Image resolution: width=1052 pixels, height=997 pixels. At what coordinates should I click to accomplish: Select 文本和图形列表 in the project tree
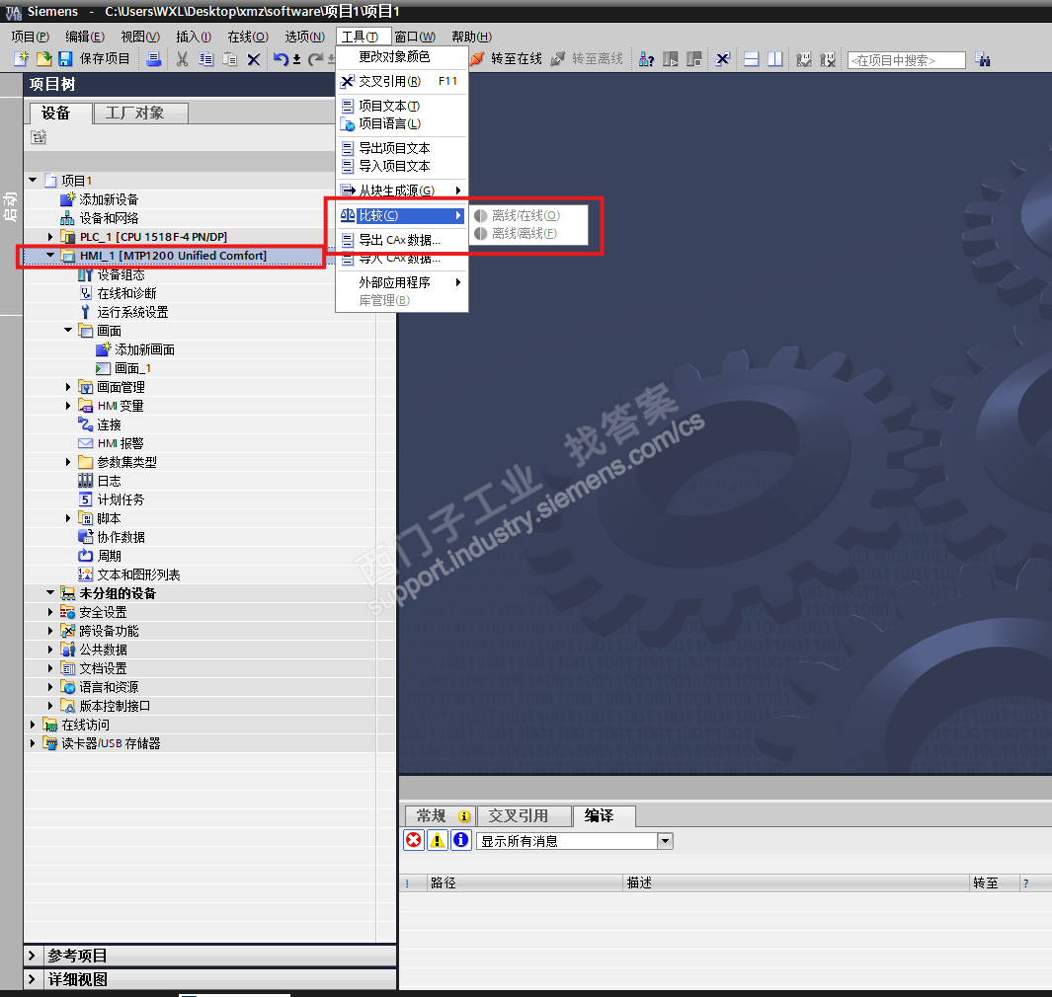click(138, 575)
